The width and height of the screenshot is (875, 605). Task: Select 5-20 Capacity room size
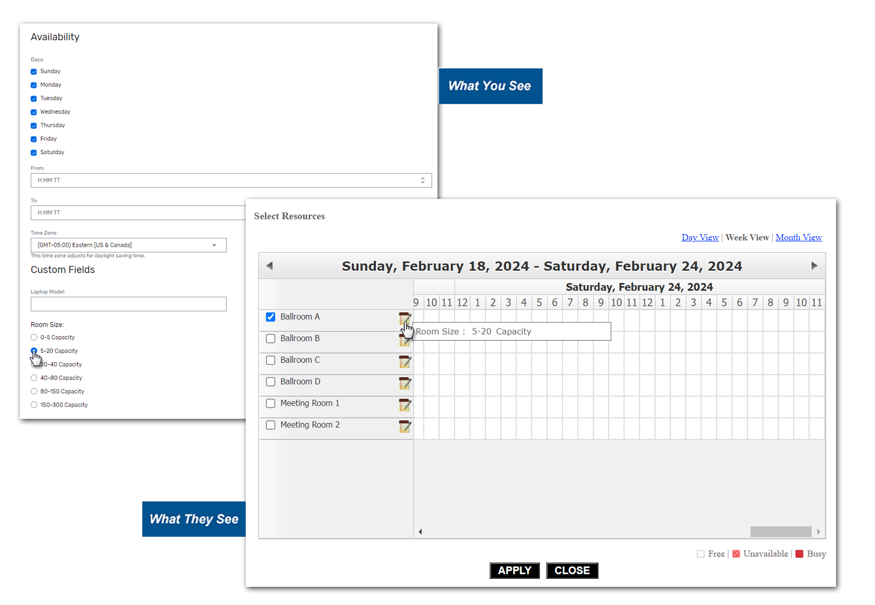[34, 351]
